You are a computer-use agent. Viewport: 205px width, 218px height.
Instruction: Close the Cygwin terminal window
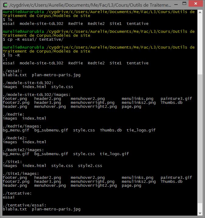tap(196, 4)
